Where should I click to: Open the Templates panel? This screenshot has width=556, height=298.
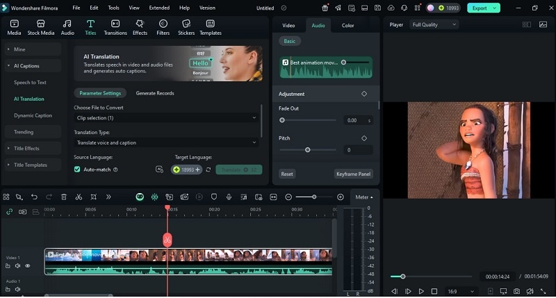[211, 27]
